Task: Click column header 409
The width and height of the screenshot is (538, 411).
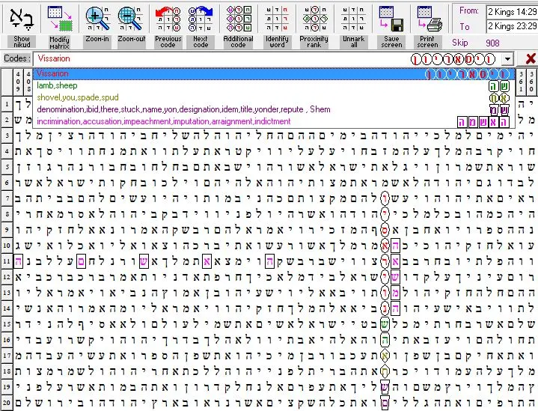Action: [x=18, y=82]
